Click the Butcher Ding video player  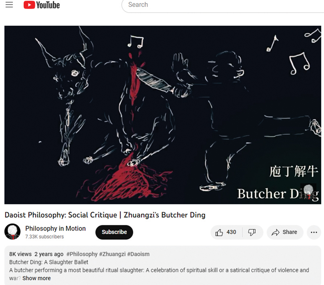click(163, 115)
